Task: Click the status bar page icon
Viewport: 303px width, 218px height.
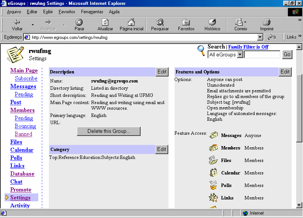Action: click(4, 213)
